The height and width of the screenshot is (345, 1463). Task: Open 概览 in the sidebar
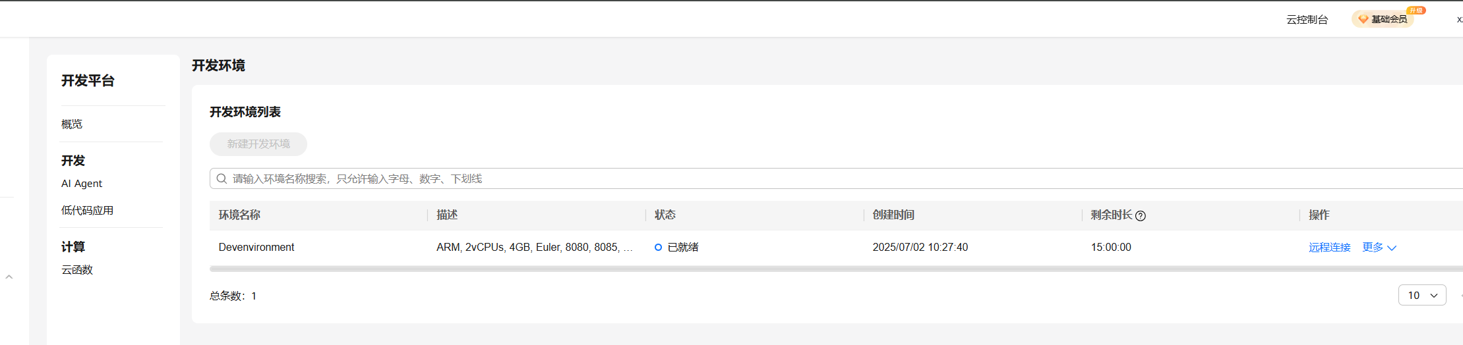pyautogui.click(x=72, y=124)
